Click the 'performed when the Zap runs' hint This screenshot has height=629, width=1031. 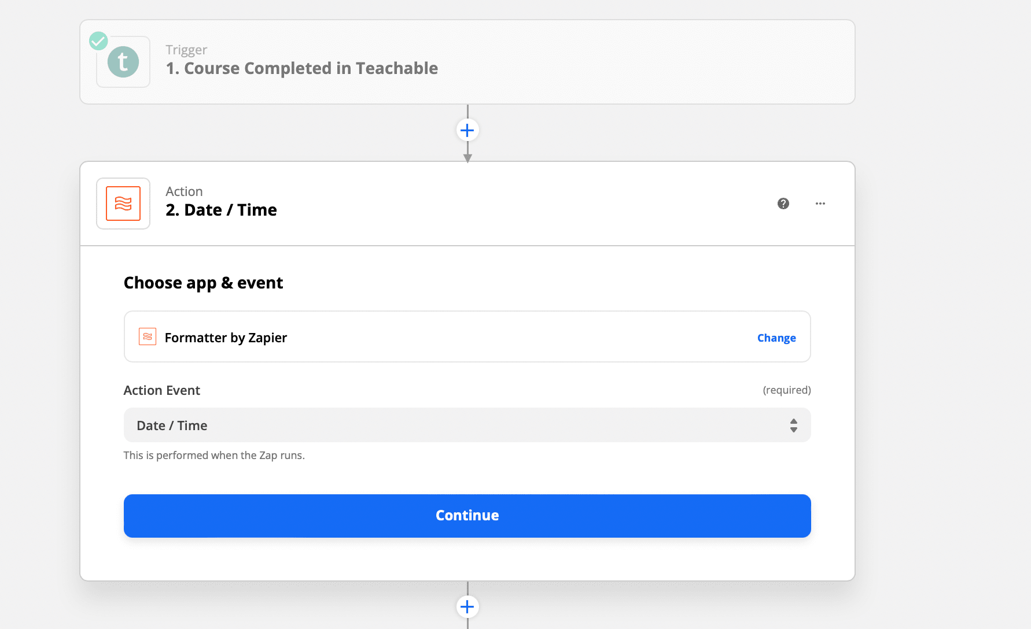[214, 455]
